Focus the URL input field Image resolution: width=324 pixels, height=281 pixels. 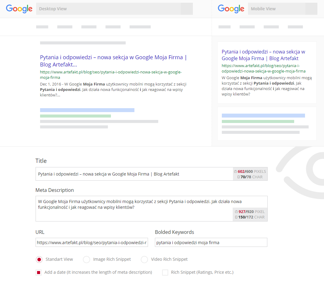tap(92, 242)
